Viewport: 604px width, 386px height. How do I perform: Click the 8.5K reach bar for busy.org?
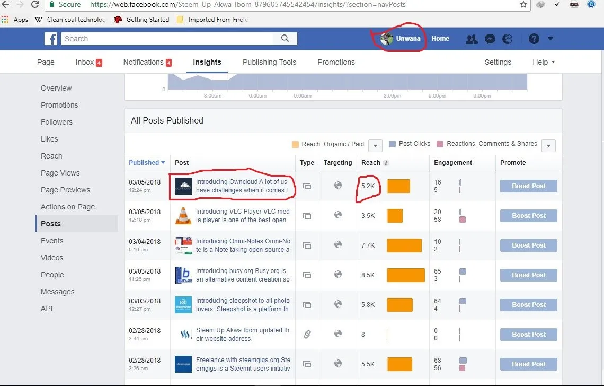(x=406, y=275)
